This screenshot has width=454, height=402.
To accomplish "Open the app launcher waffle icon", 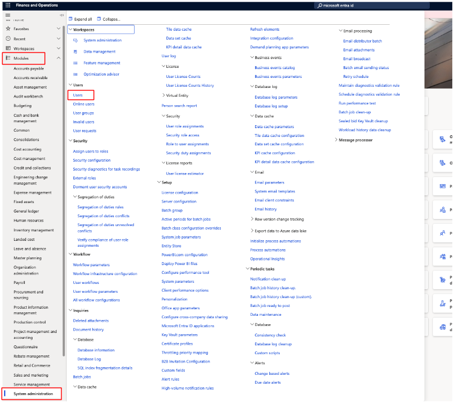I will pyautogui.click(x=8, y=5).
